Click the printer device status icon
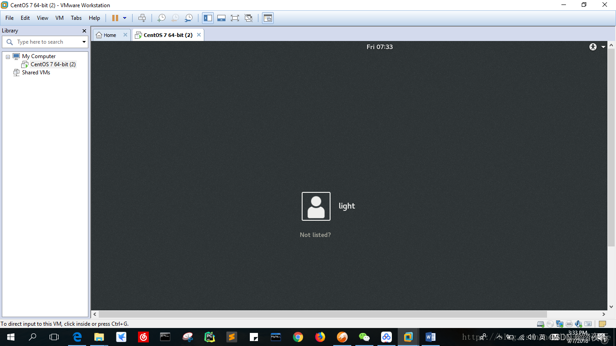This screenshot has height=346, width=616. tap(569, 324)
